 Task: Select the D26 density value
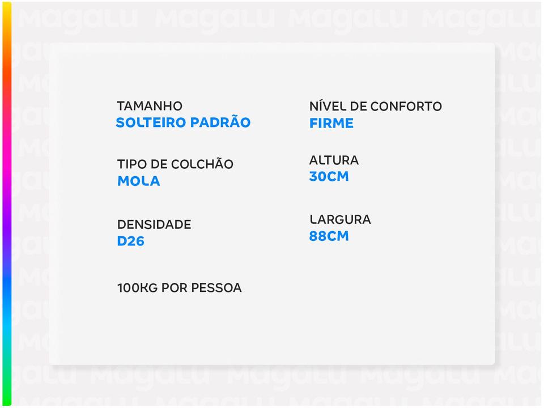(131, 241)
